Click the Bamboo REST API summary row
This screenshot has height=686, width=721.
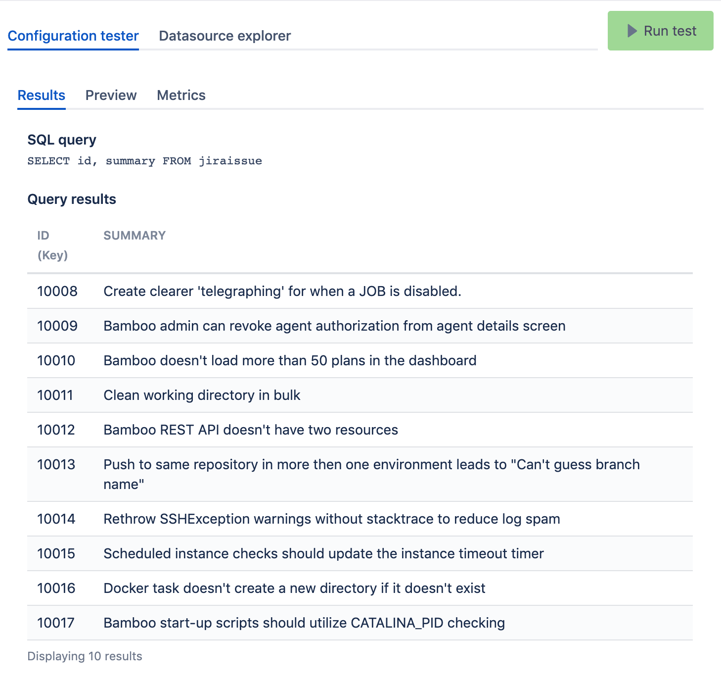click(251, 430)
